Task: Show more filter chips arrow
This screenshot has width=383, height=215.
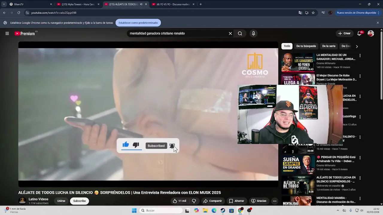Action: pos(357,46)
